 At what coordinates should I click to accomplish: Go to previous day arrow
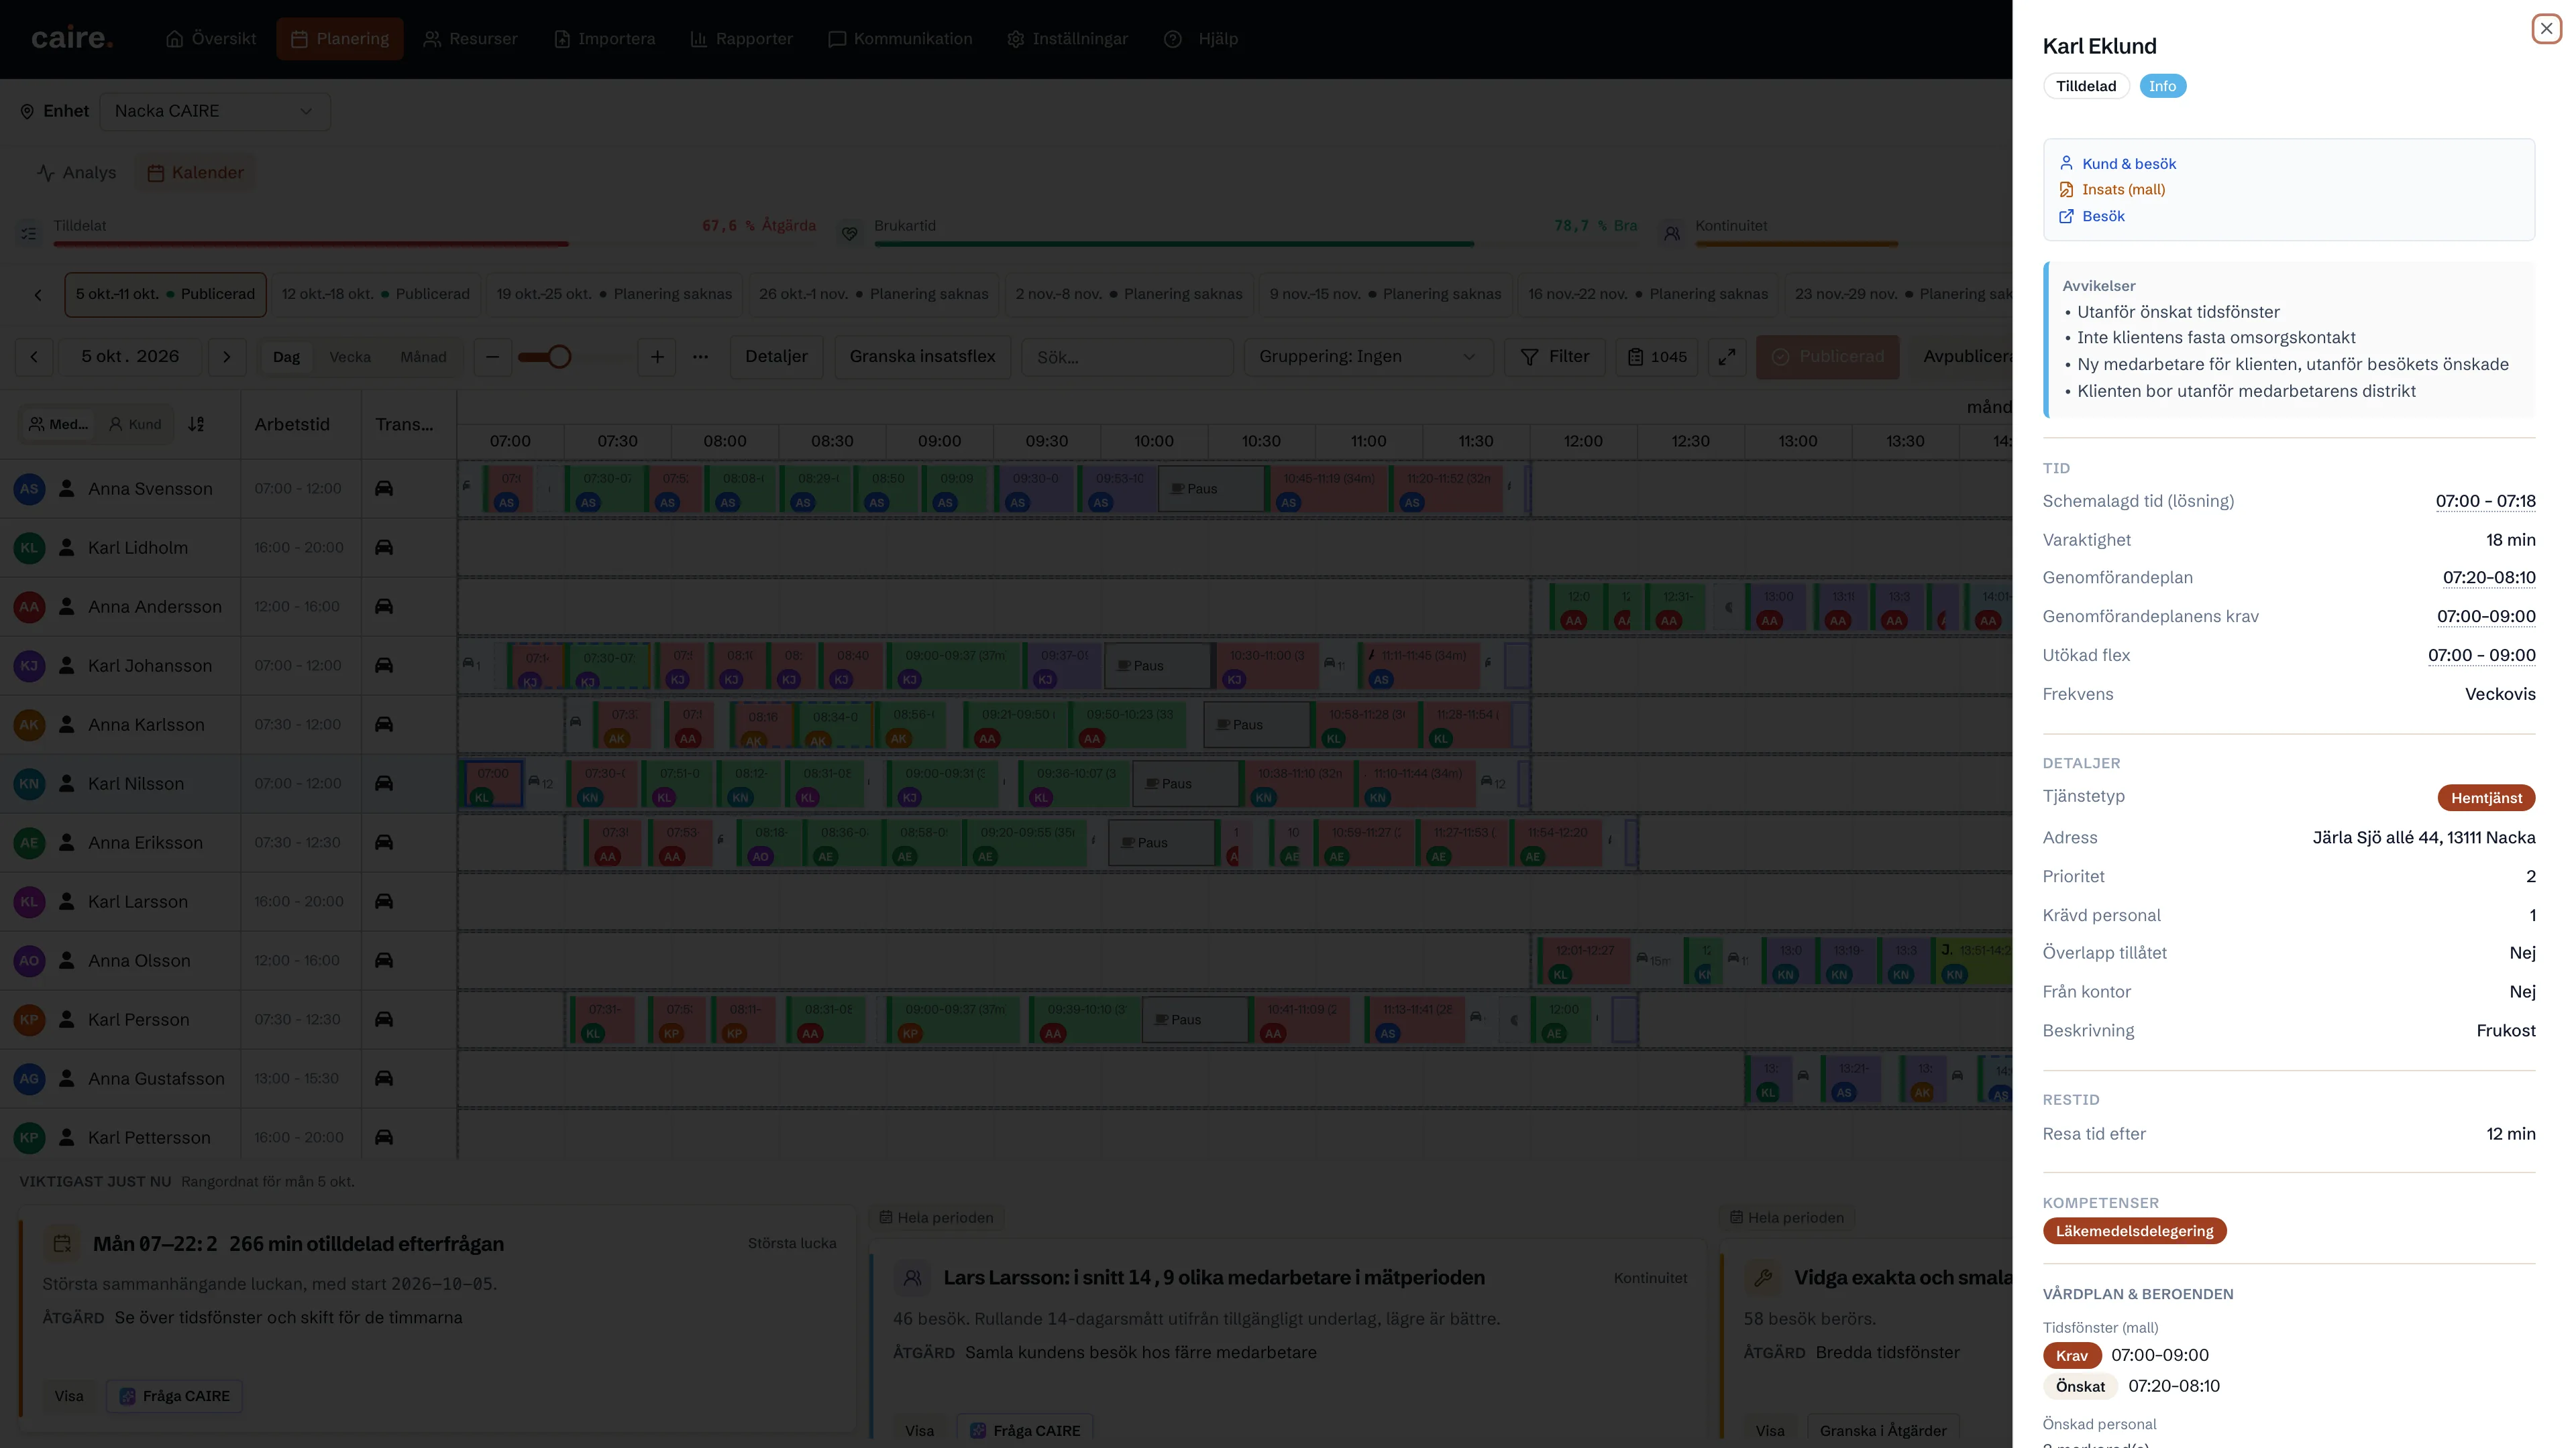(x=34, y=357)
